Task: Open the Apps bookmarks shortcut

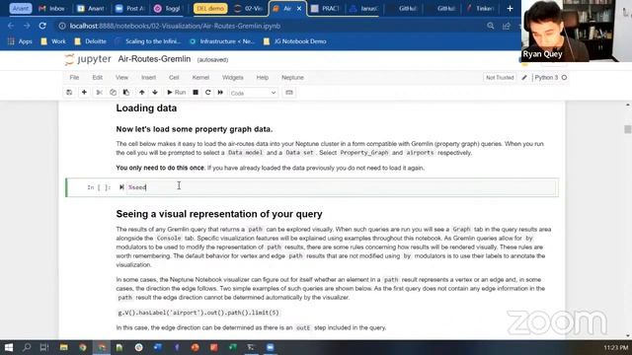Action: point(20,41)
